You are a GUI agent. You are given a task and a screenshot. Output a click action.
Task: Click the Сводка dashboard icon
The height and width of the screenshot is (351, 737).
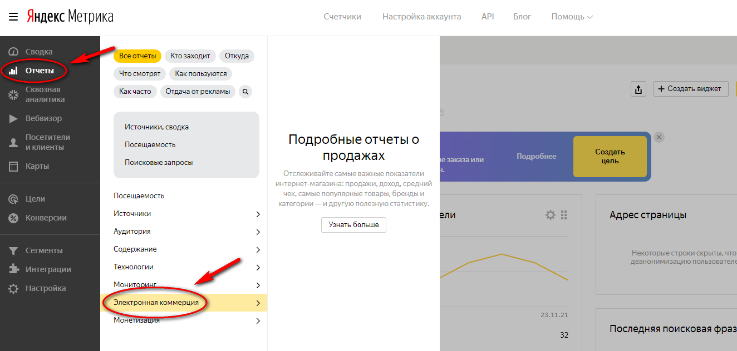point(13,52)
